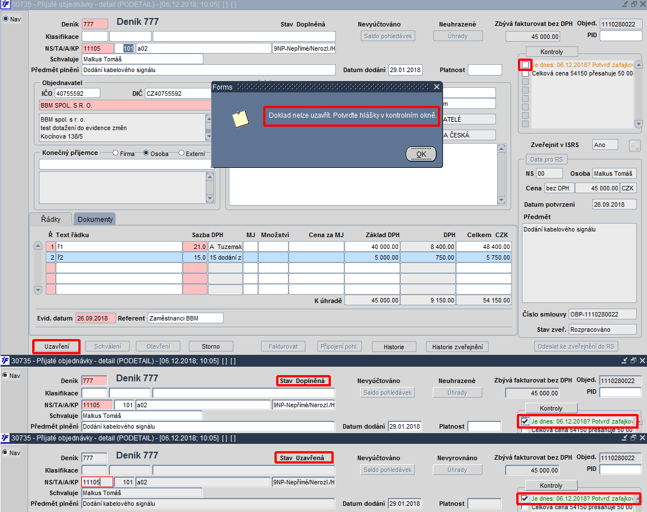Select table row 'ř1' text cell

pyautogui.click(x=119, y=247)
